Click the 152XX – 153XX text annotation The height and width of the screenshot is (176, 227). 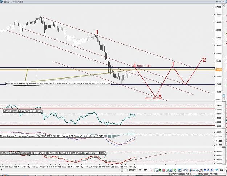[144, 66]
